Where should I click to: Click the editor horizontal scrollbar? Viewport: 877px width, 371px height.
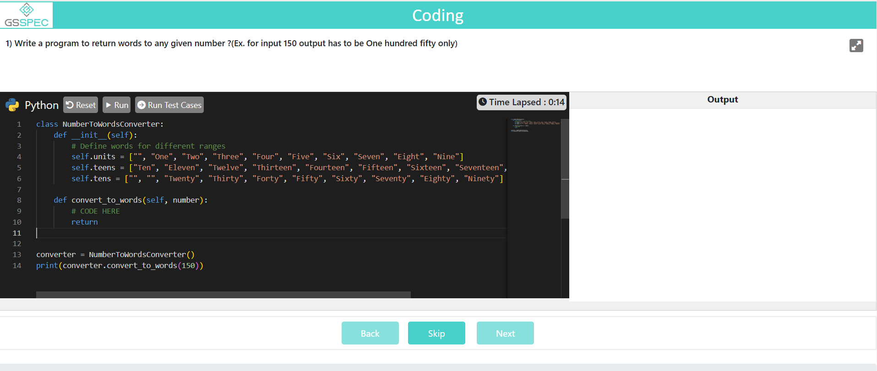tap(223, 295)
